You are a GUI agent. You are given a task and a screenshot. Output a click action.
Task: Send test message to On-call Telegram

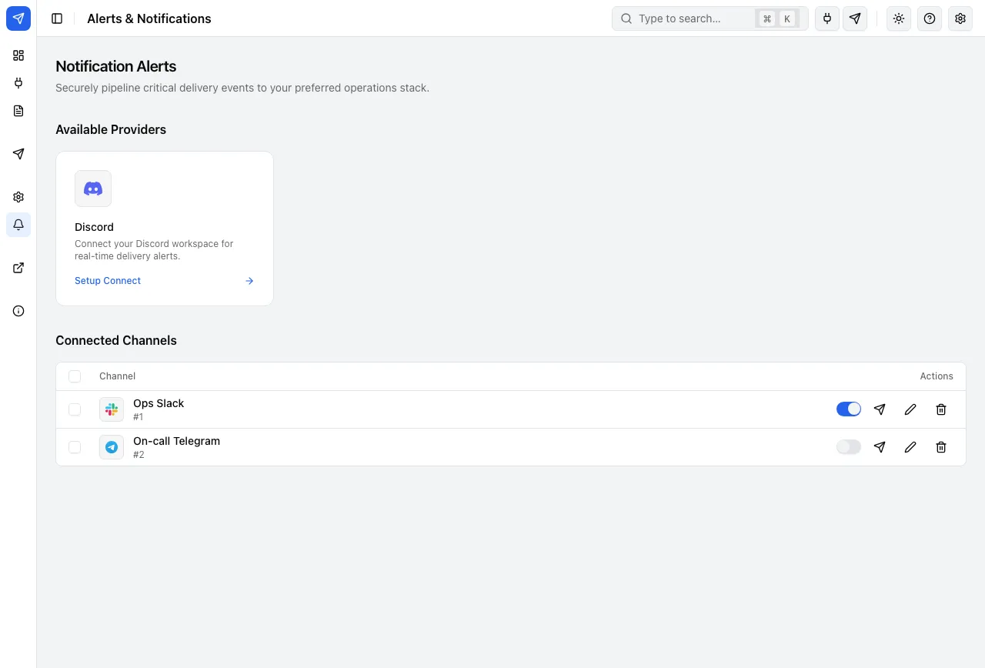(x=880, y=447)
